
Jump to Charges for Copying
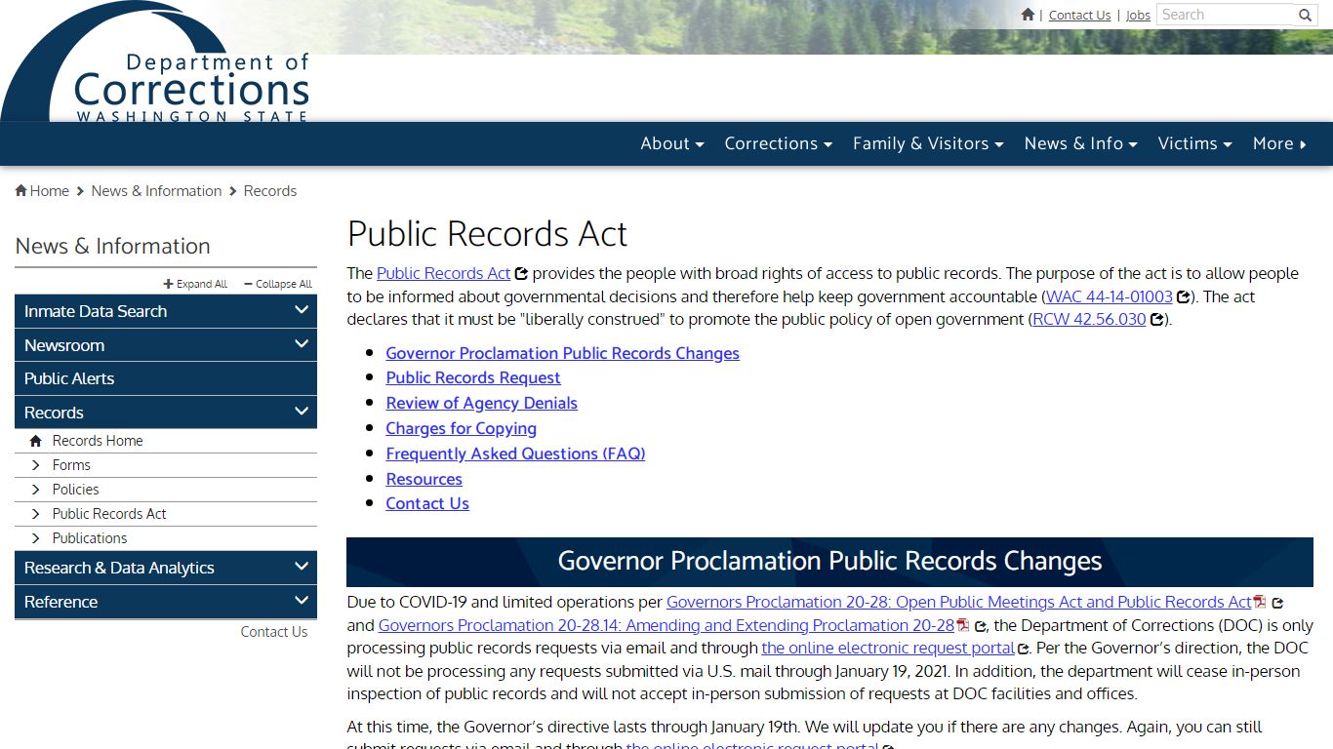click(461, 428)
